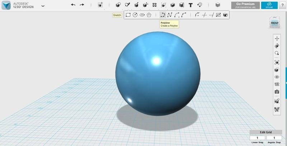
Task: Take a screenshot with camera icon
Action: [x=277, y=92]
